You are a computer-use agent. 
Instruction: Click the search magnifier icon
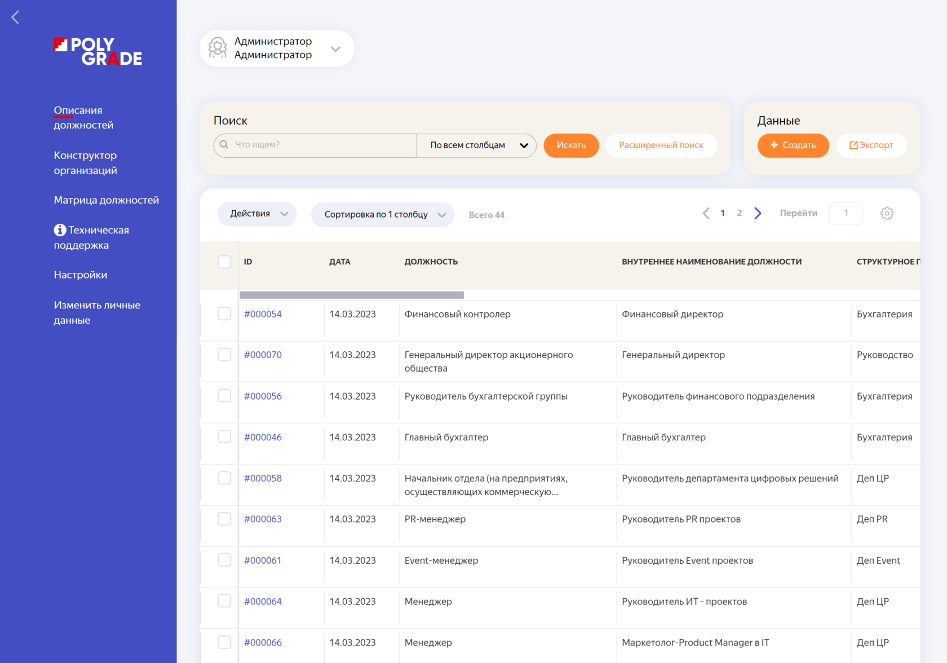click(224, 144)
